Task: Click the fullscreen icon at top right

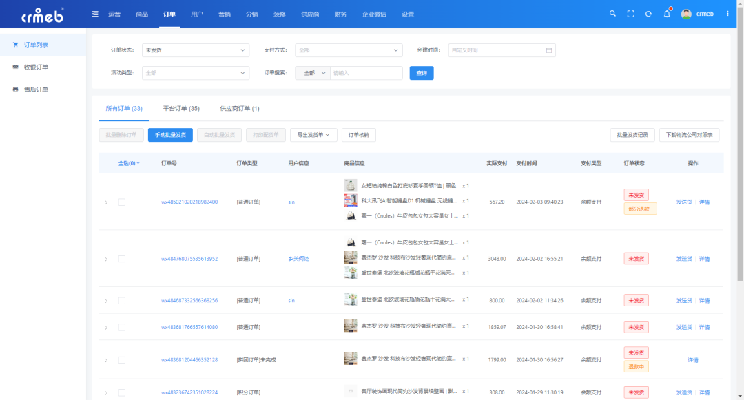Action: click(x=630, y=13)
